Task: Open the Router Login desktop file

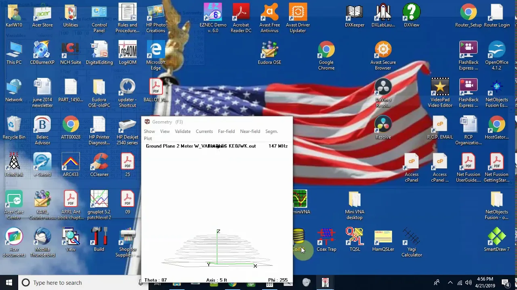Action: [x=497, y=15]
